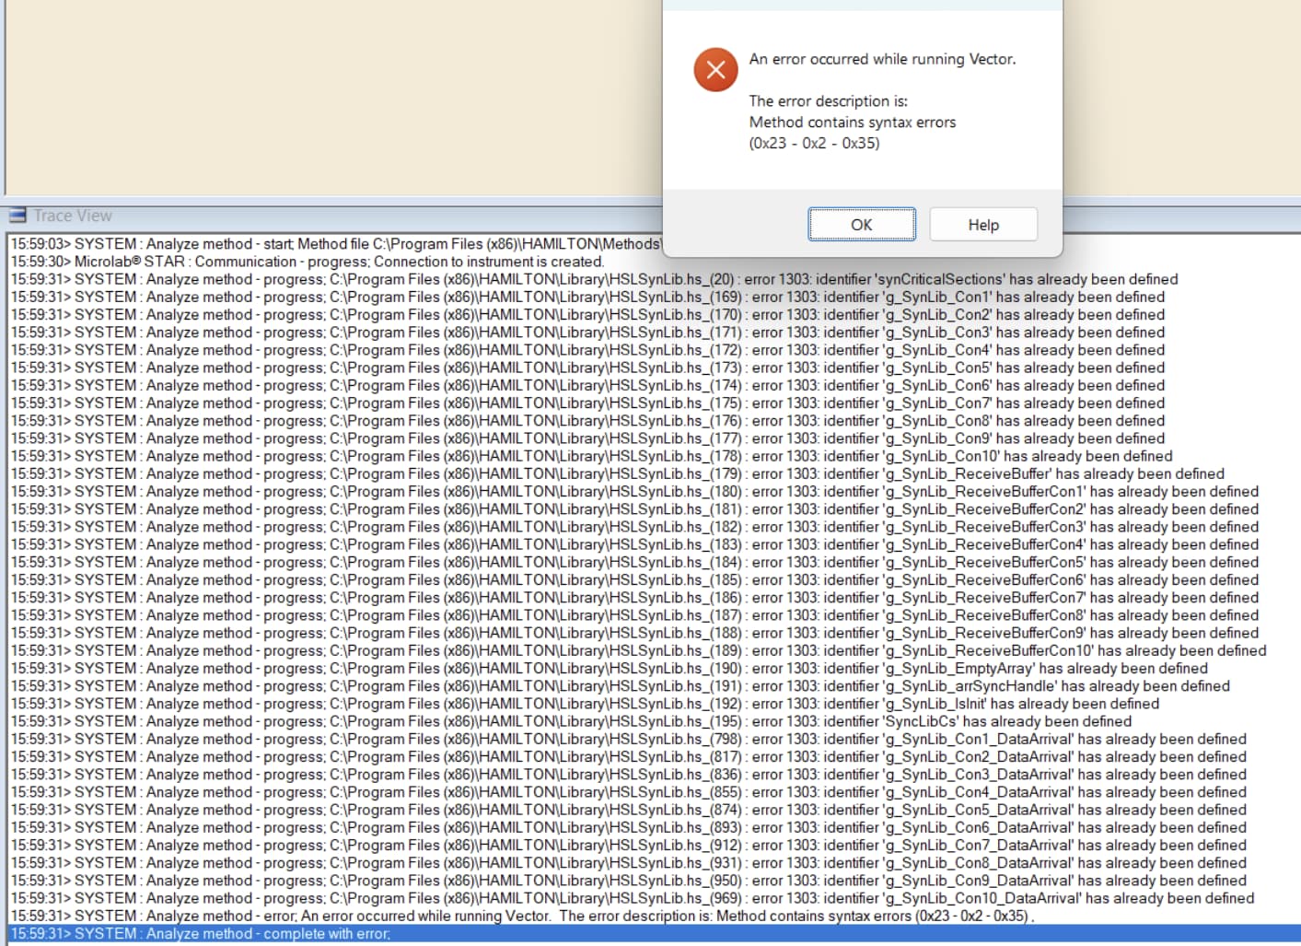The width and height of the screenshot is (1301, 946).
Task: Select the 15:59:03 Analyze method start line
Action: coord(336,244)
